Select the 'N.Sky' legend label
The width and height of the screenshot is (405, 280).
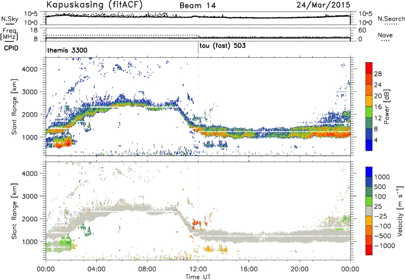pyautogui.click(x=10, y=19)
